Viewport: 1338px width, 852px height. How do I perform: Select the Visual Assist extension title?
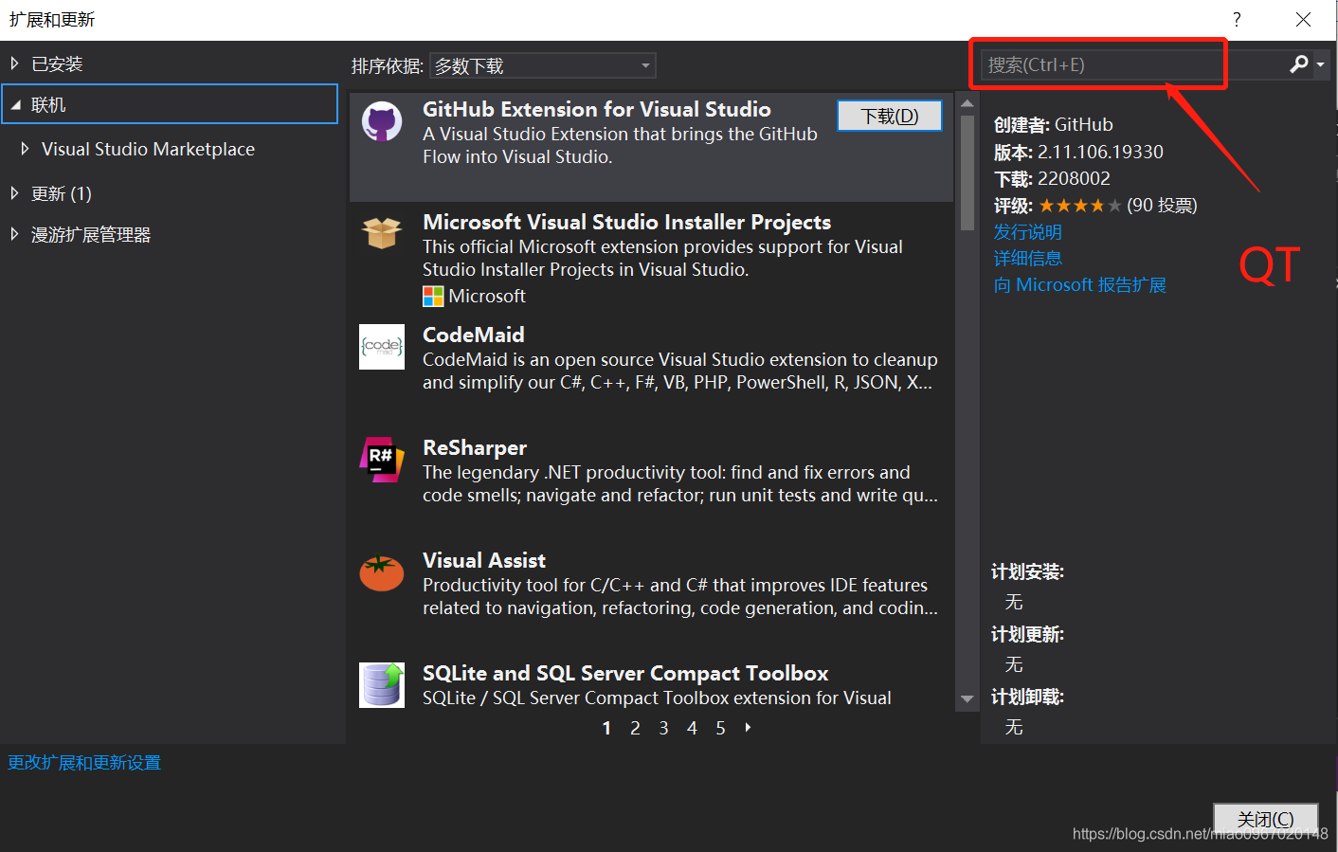(484, 560)
